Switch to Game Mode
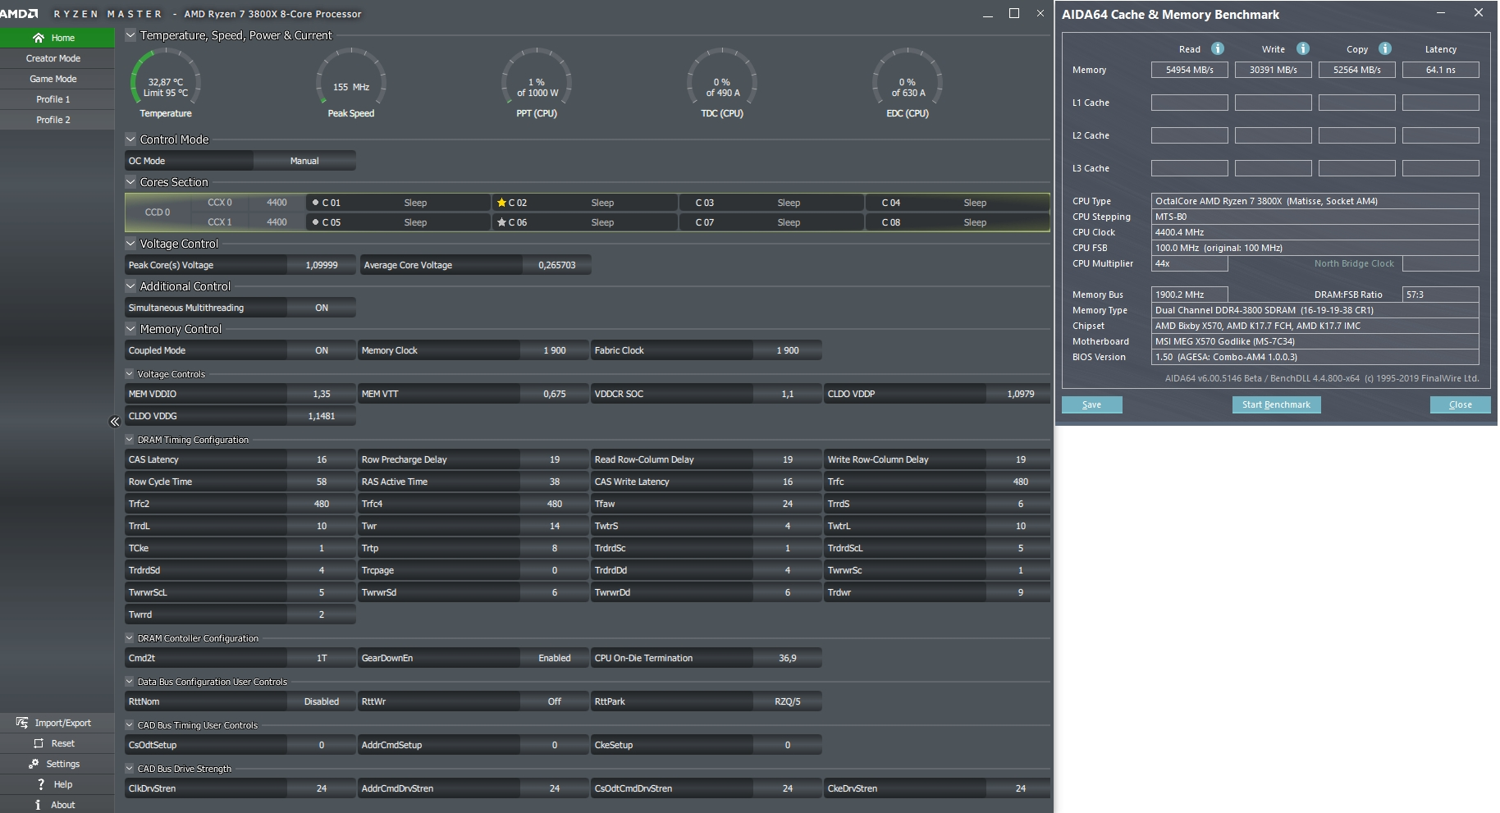The image size is (1500, 813). tap(57, 79)
